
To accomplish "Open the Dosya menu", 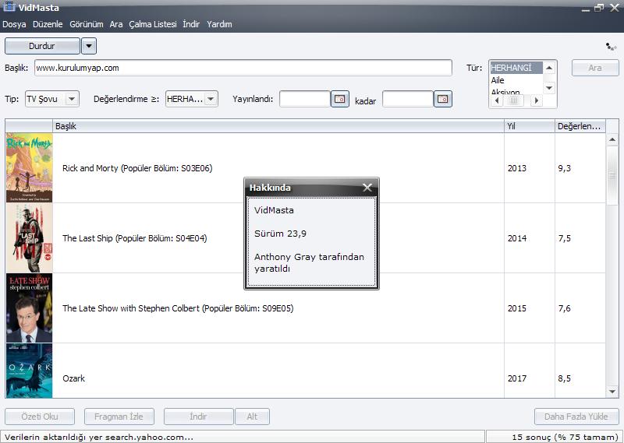I will click(x=14, y=24).
